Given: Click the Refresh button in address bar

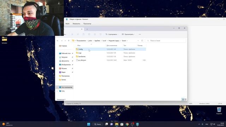Looking at the screenshot, I should pos(142,41).
